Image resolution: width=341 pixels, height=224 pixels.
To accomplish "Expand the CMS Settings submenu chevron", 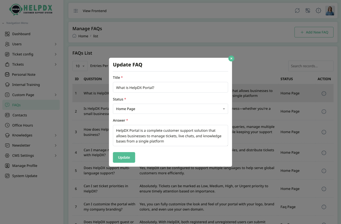I will coord(56,155).
